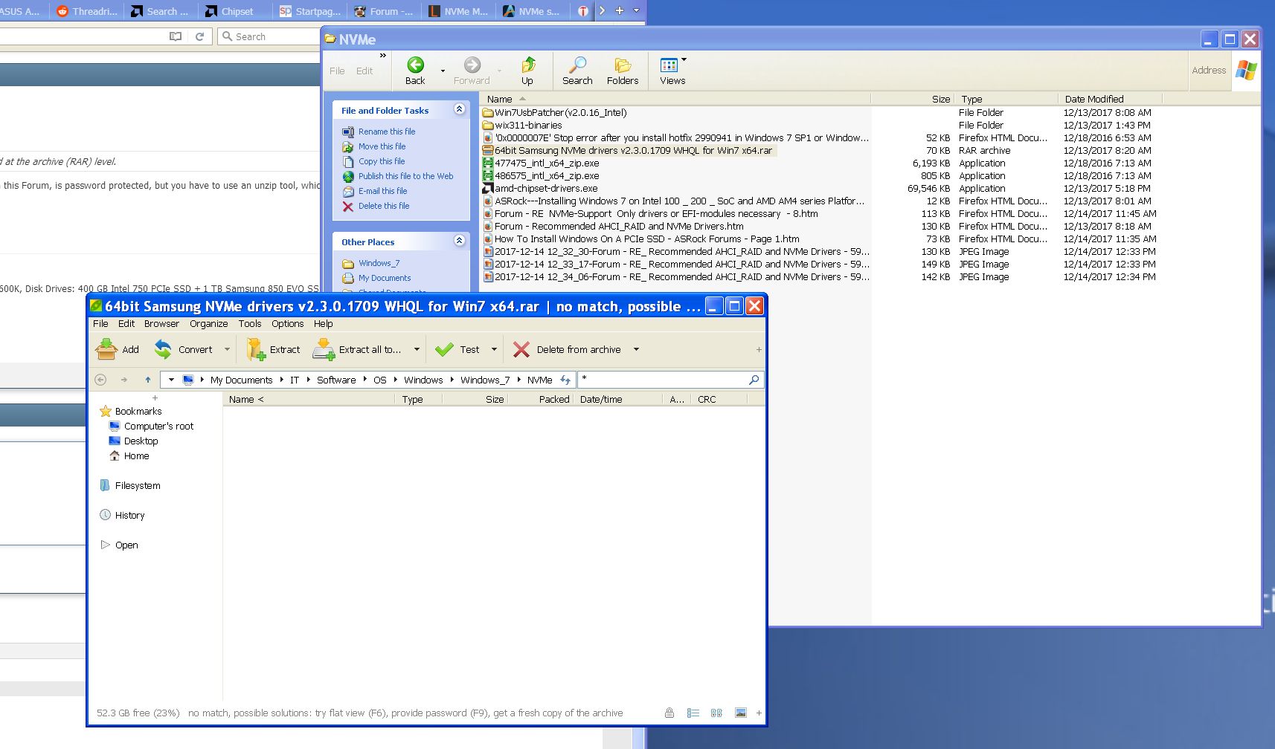Click the refresh arrows in PeaZip address bar

point(565,380)
